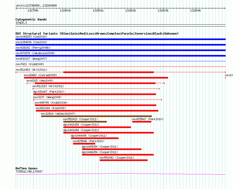This screenshot has height=189, width=233.
Task: Click the 132804k ruler position label
Action: (196, 10)
